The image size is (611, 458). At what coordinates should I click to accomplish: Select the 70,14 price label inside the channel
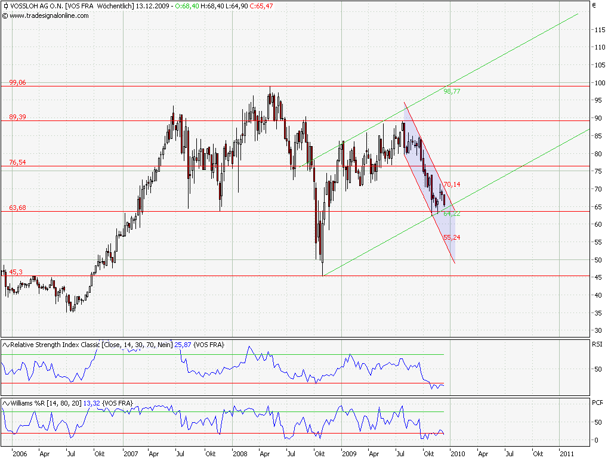tap(451, 184)
